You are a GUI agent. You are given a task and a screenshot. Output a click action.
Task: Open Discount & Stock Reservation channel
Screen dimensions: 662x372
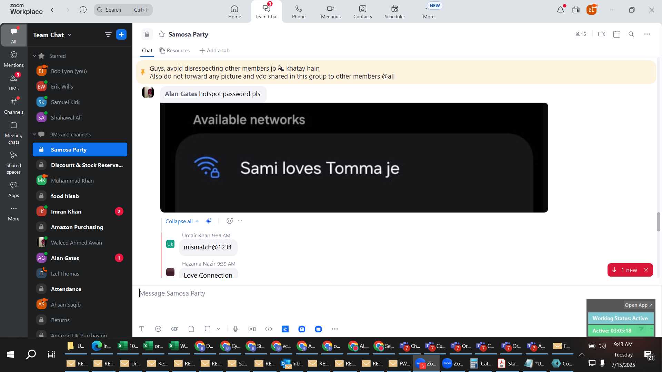(x=80, y=165)
